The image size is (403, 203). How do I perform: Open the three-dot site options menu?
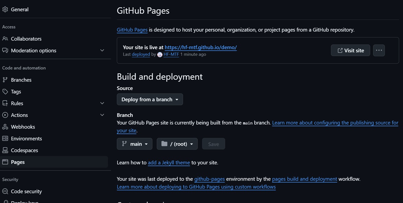379,50
